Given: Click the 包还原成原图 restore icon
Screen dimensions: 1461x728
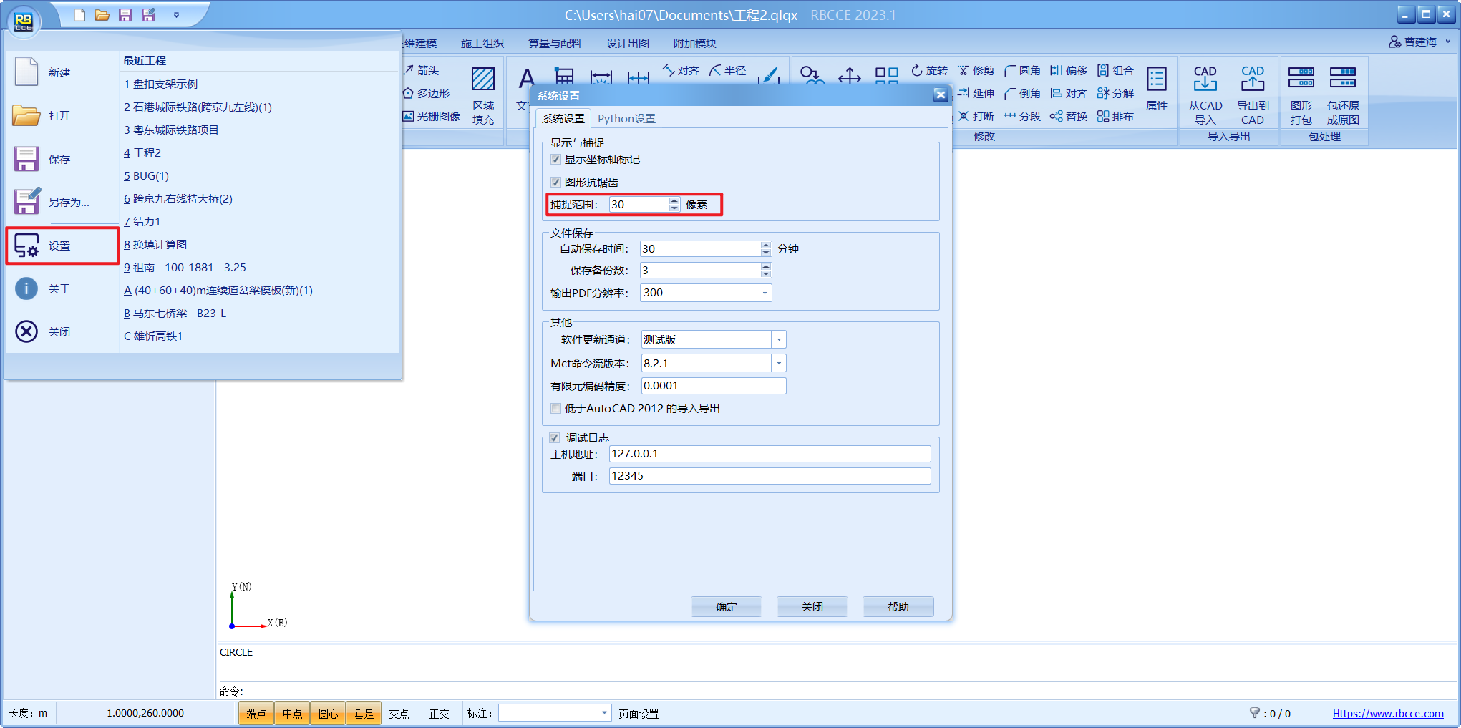Looking at the screenshot, I should [x=1342, y=77].
